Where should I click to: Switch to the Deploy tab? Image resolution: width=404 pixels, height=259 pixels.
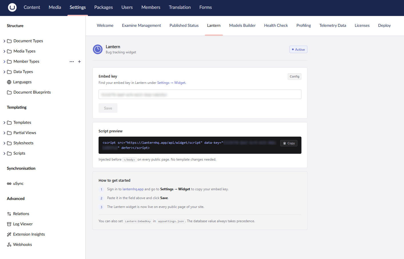[384, 26]
